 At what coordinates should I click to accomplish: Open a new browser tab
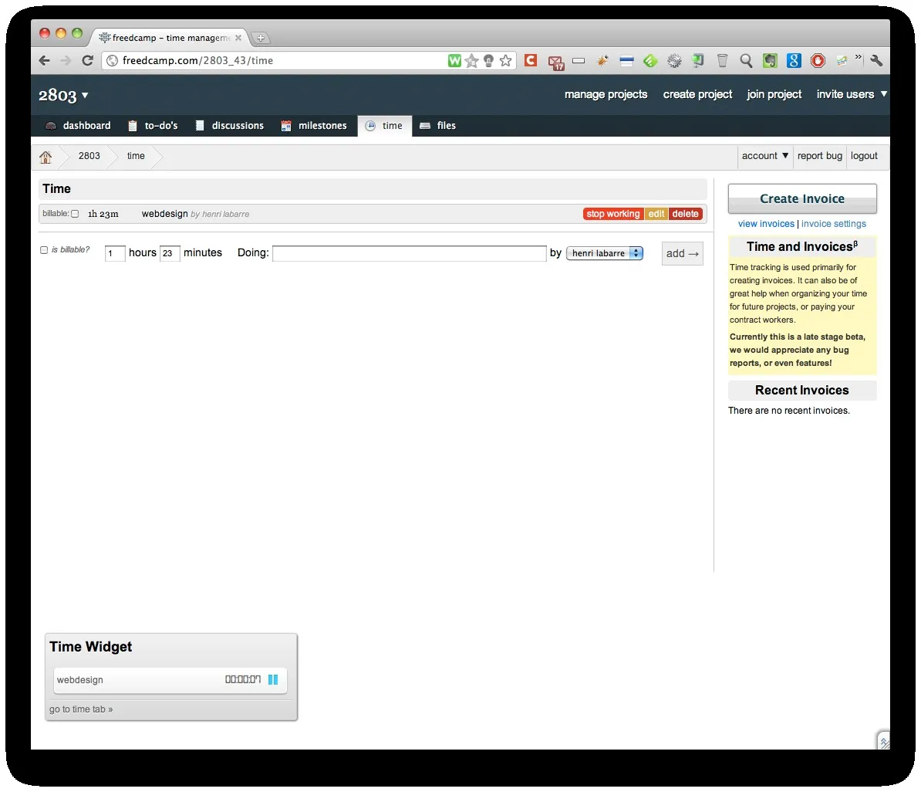tap(261, 38)
